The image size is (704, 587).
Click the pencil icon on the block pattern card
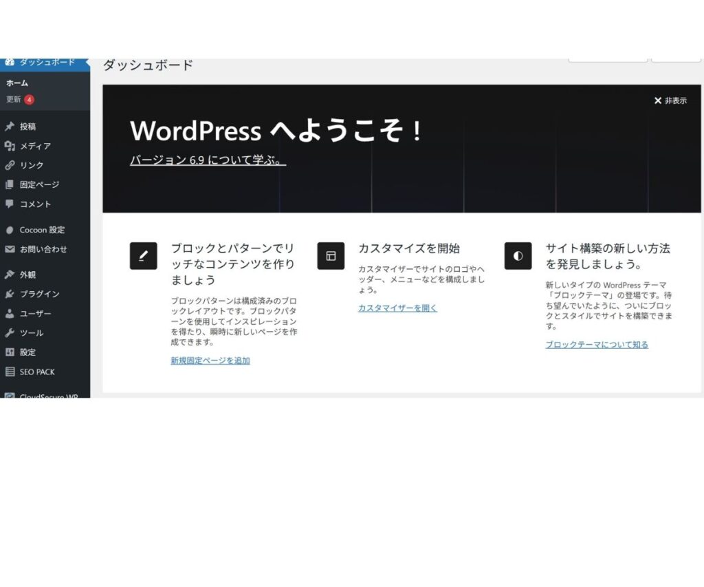pyautogui.click(x=143, y=255)
